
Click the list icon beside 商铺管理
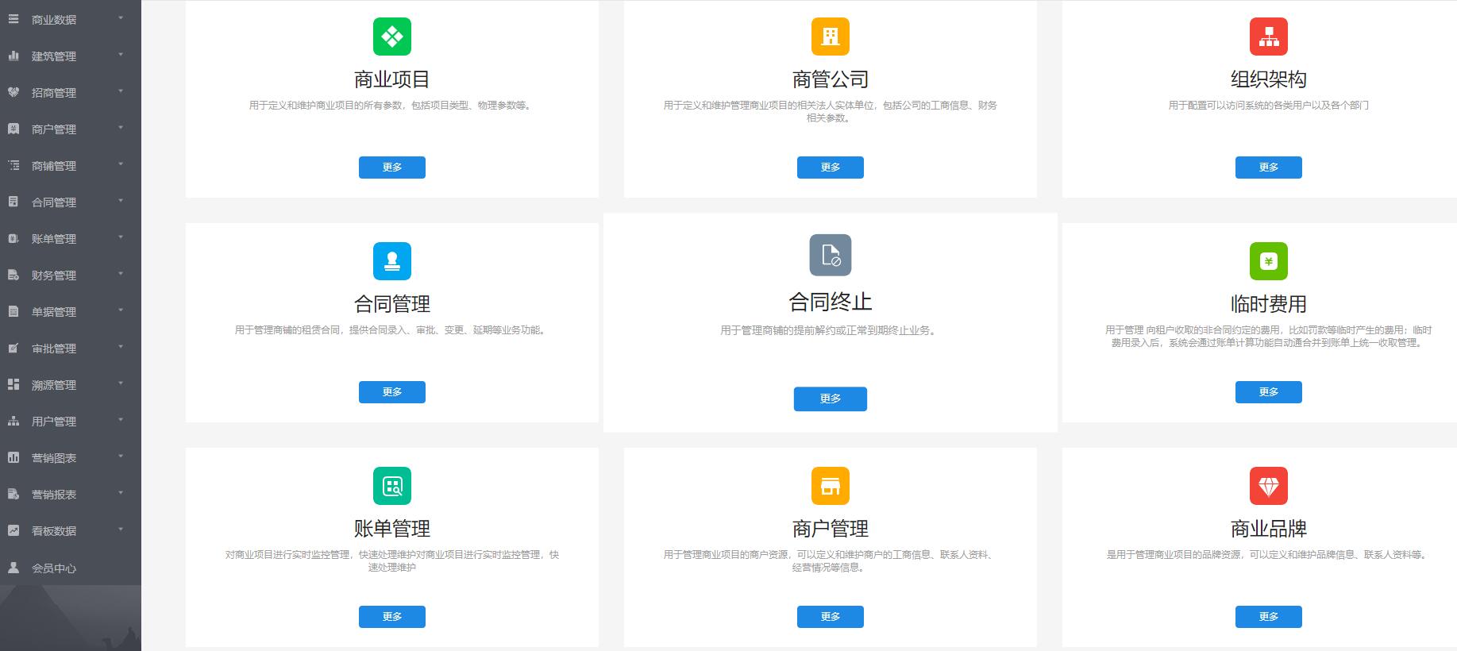pos(13,165)
